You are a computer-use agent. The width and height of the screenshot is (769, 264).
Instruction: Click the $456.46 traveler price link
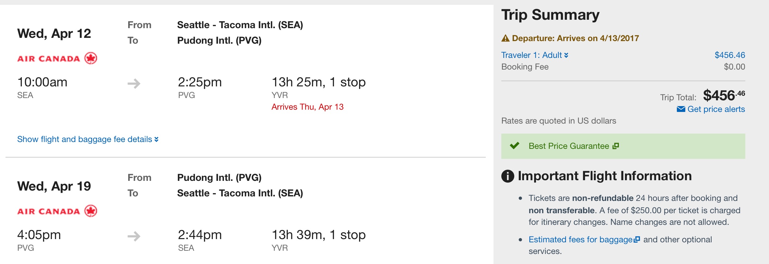730,55
